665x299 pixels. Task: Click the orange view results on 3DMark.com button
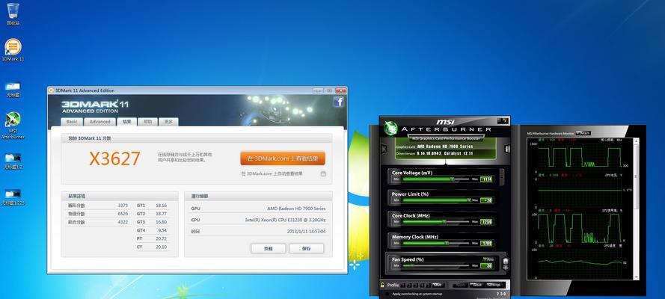coord(283,158)
